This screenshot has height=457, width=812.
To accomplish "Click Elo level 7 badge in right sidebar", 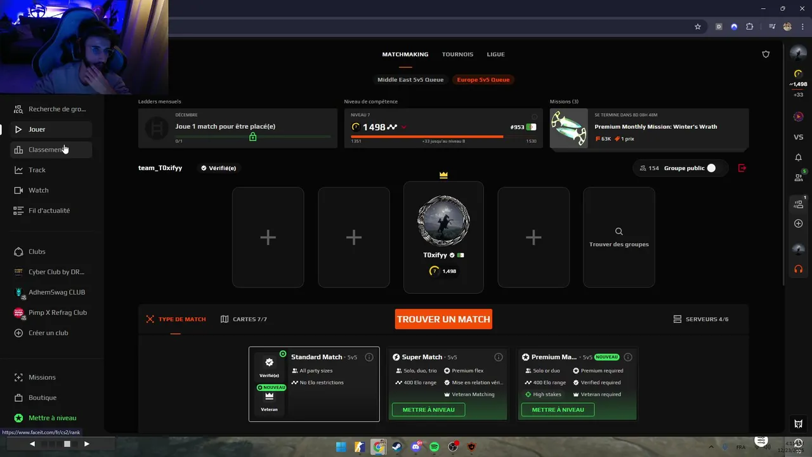I will point(798,74).
